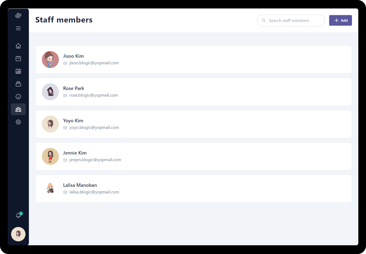Click the app logo in sidebar
Viewport: 366px width, 254px height.
(x=18, y=16)
